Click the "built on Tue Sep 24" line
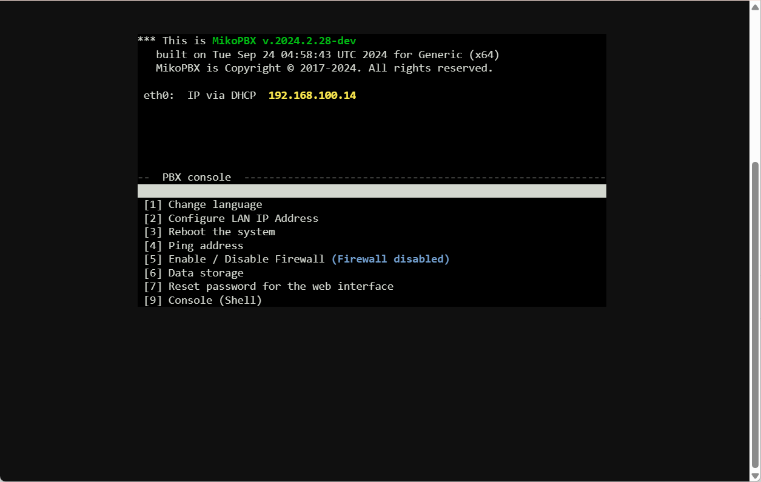Image resolution: width=761 pixels, height=482 pixels. [x=327, y=55]
